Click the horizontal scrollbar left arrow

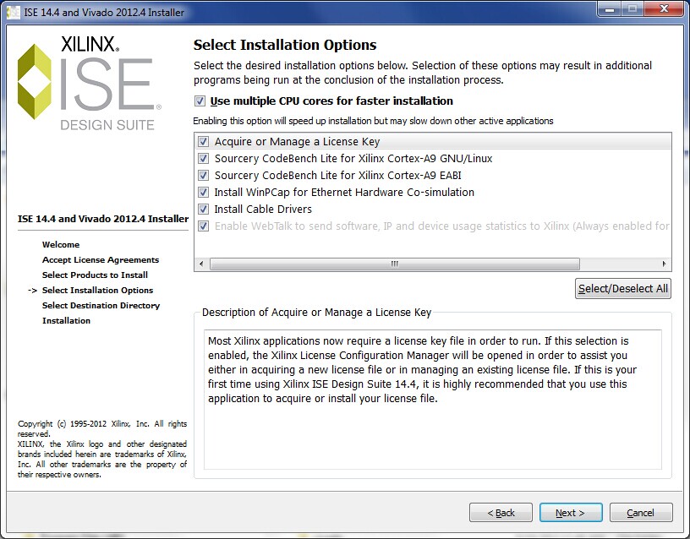(x=201, y=264)
